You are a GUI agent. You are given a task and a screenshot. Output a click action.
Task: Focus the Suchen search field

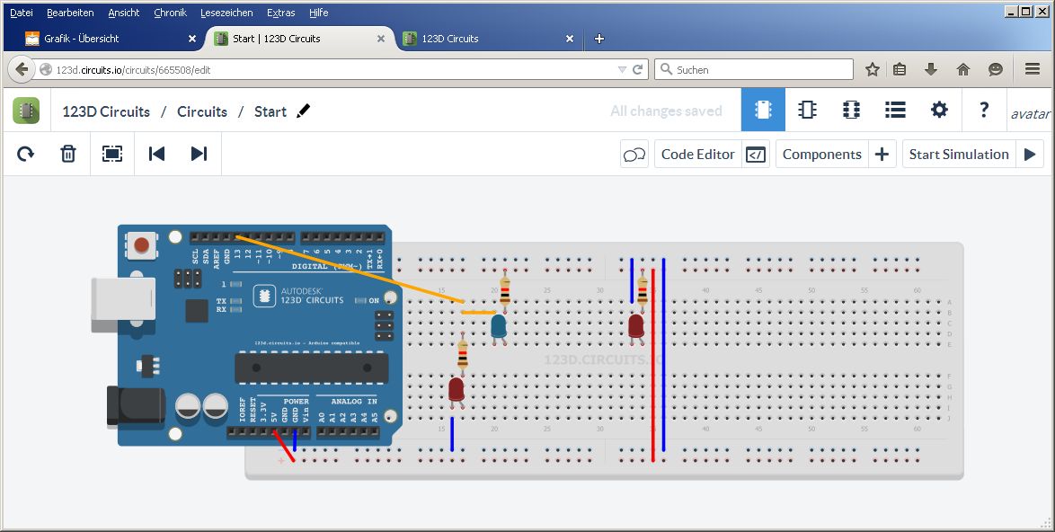click(x=754, y=69)
